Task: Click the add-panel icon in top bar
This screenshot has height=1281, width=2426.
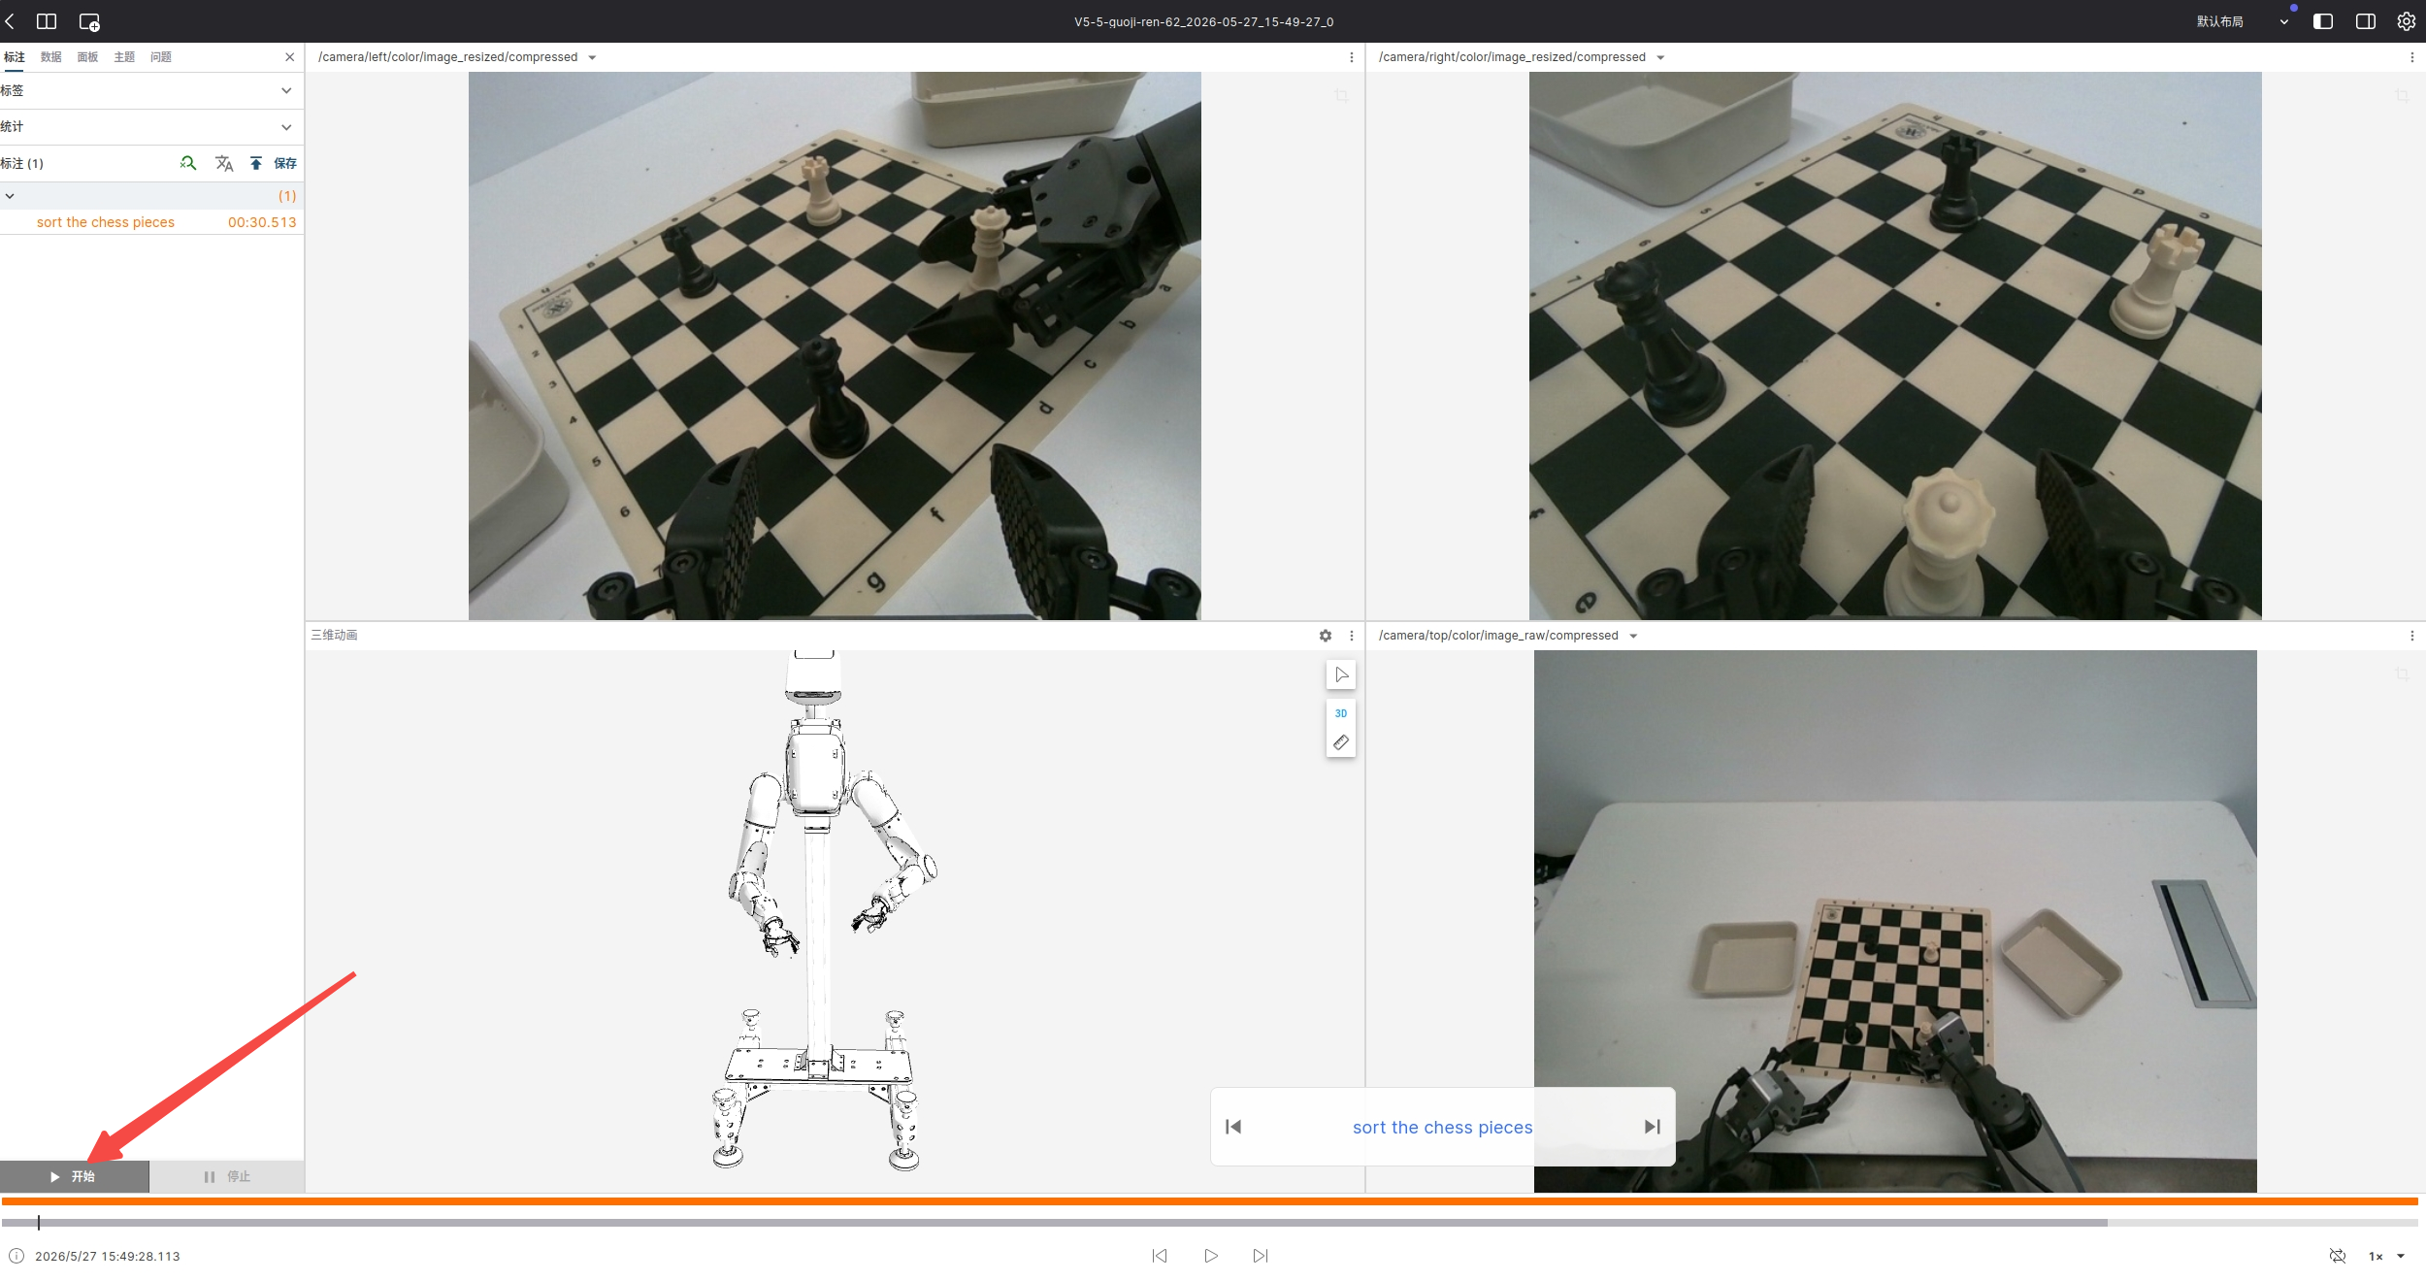Action: pos(89,21)
